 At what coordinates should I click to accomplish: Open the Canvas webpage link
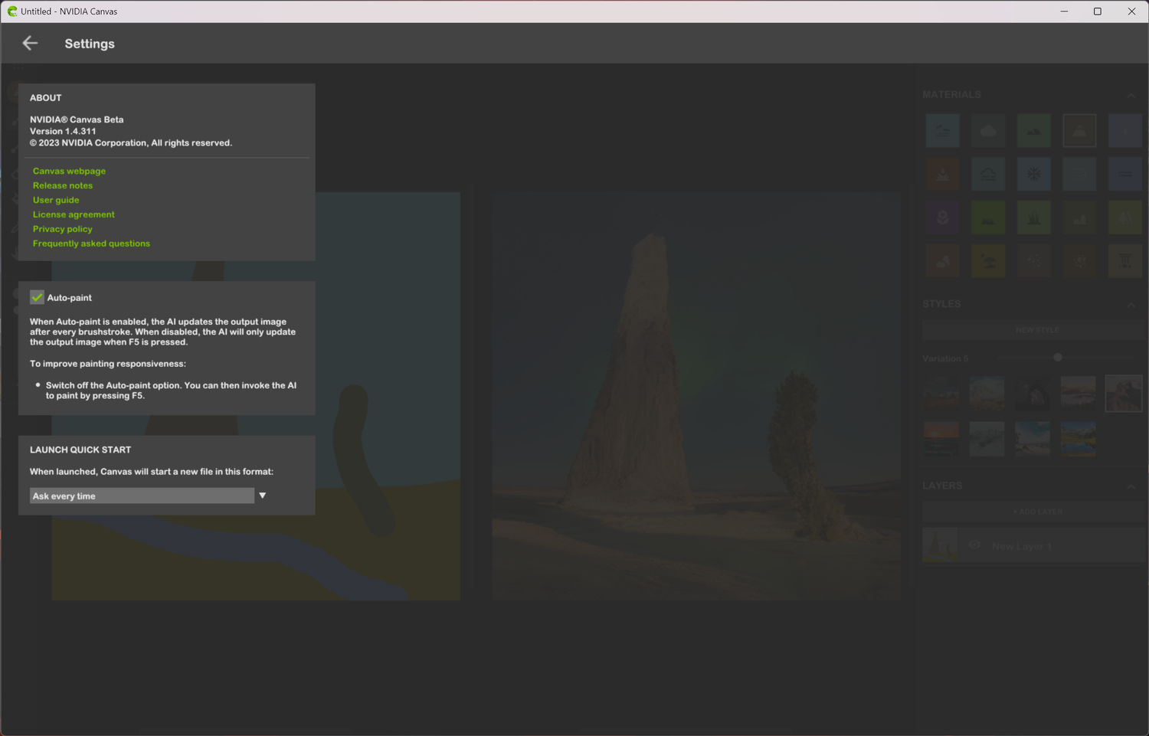point(69,171)
